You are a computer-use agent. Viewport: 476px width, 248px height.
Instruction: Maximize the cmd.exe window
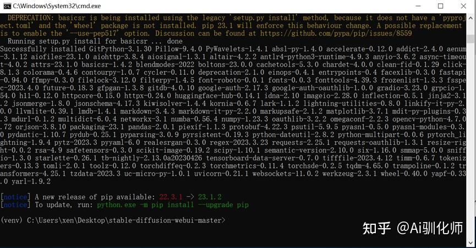click(x=440, y=6)
